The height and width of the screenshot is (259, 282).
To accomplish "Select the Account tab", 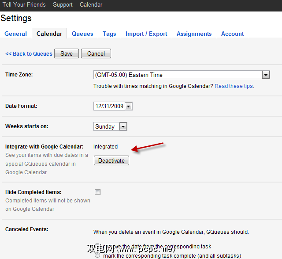I will [232, 34].
